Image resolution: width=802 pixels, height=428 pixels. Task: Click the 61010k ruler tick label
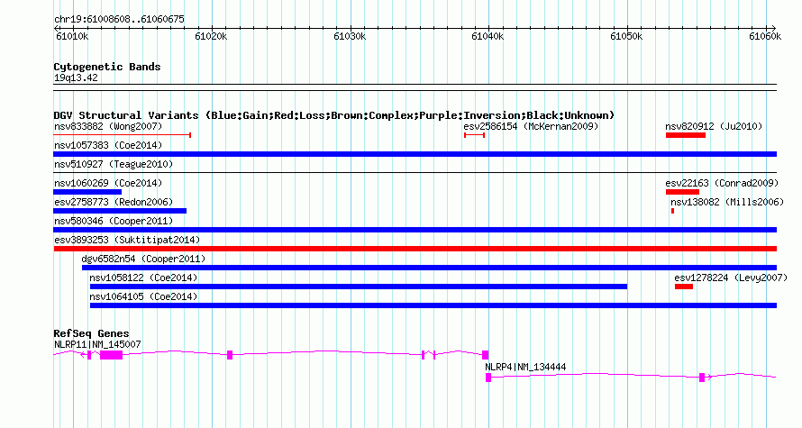(x=71, y=36)
